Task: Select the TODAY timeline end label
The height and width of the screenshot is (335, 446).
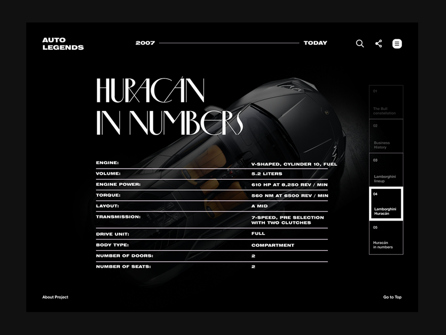Action: (316, 43)
